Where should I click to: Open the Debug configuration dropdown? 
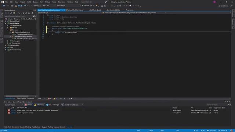[x=37, y=6]
